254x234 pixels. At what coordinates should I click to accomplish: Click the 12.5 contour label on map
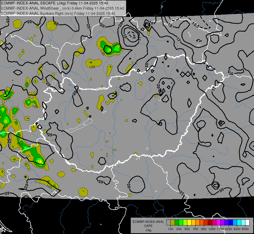click(195, 24)
